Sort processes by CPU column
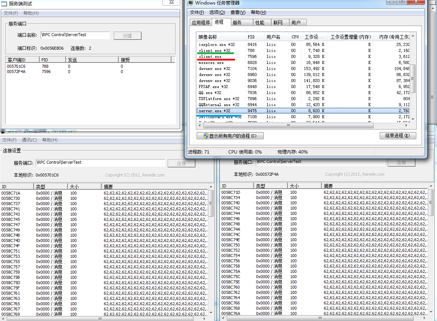The height and width of the screenshot is (321, 437). click(295, 37)
